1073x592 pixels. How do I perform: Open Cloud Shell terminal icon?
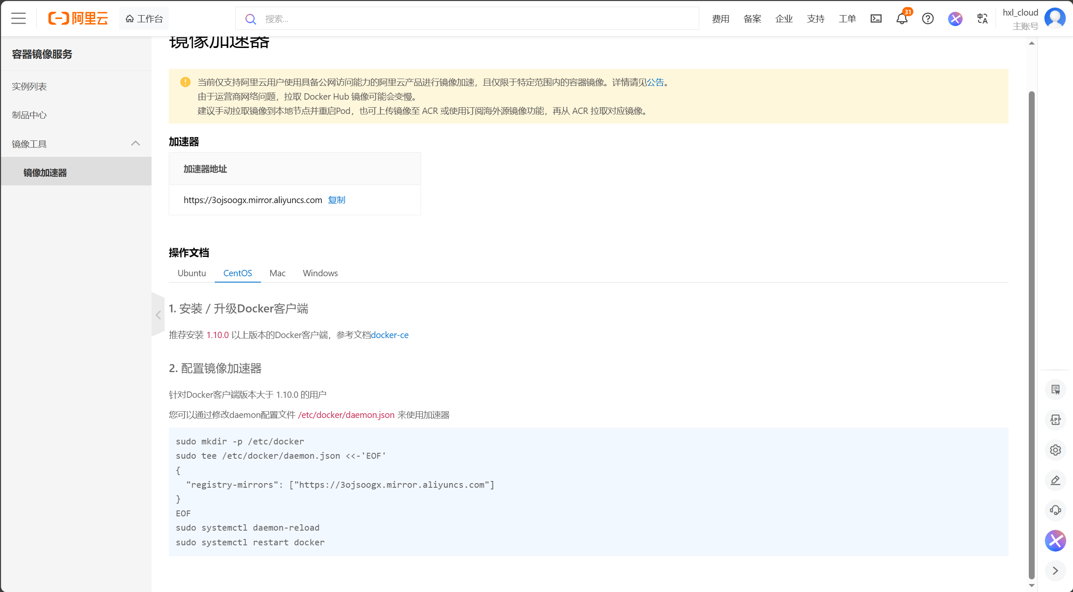[876, 18]
